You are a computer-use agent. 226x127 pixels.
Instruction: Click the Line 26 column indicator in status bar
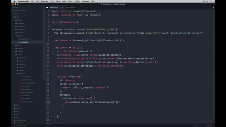20,126
